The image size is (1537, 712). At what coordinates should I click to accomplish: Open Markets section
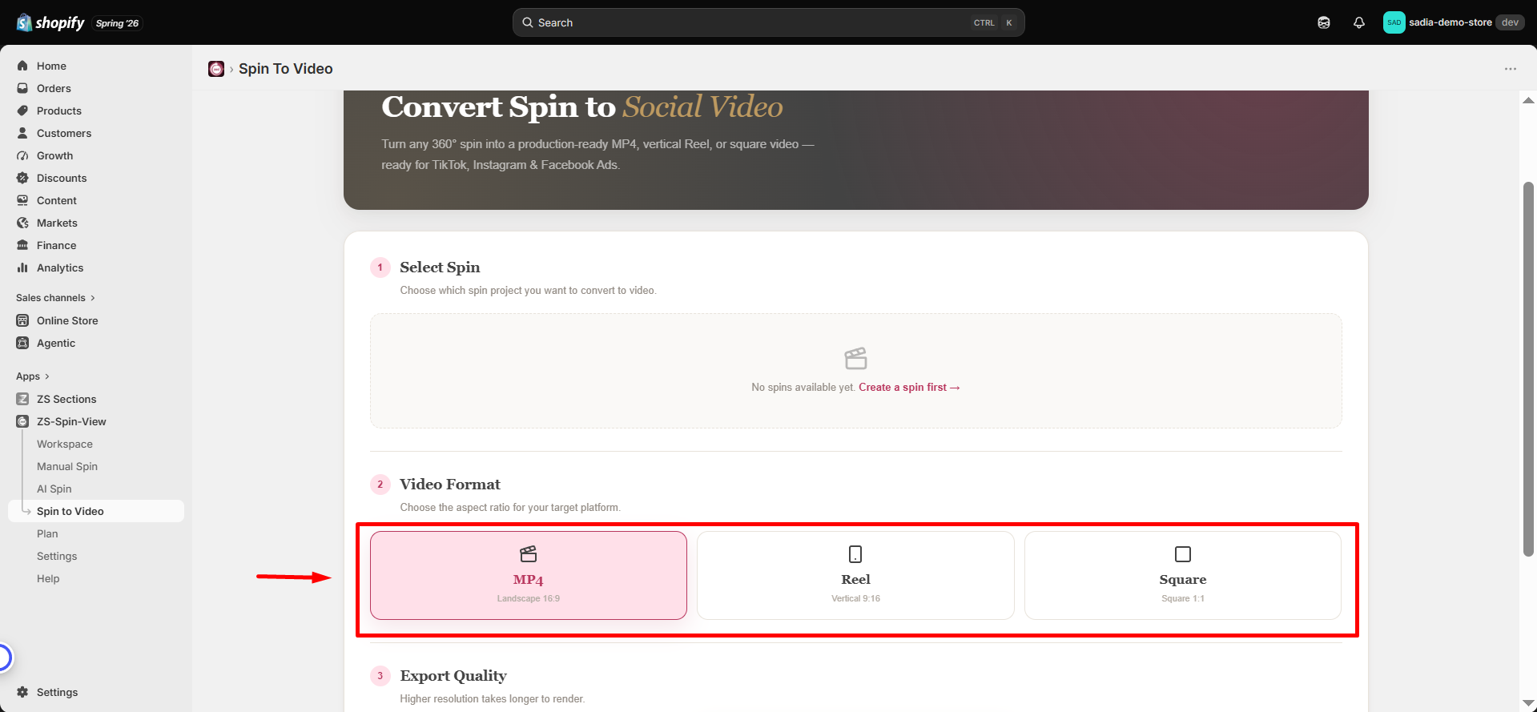pos(96,223)
